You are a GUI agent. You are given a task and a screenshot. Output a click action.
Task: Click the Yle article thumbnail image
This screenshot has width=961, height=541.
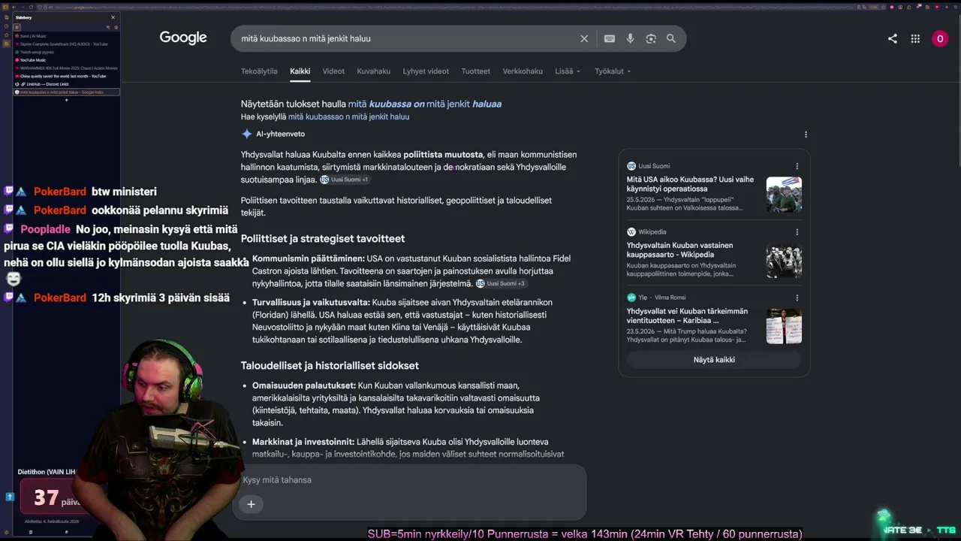click(x=784, y=325)
